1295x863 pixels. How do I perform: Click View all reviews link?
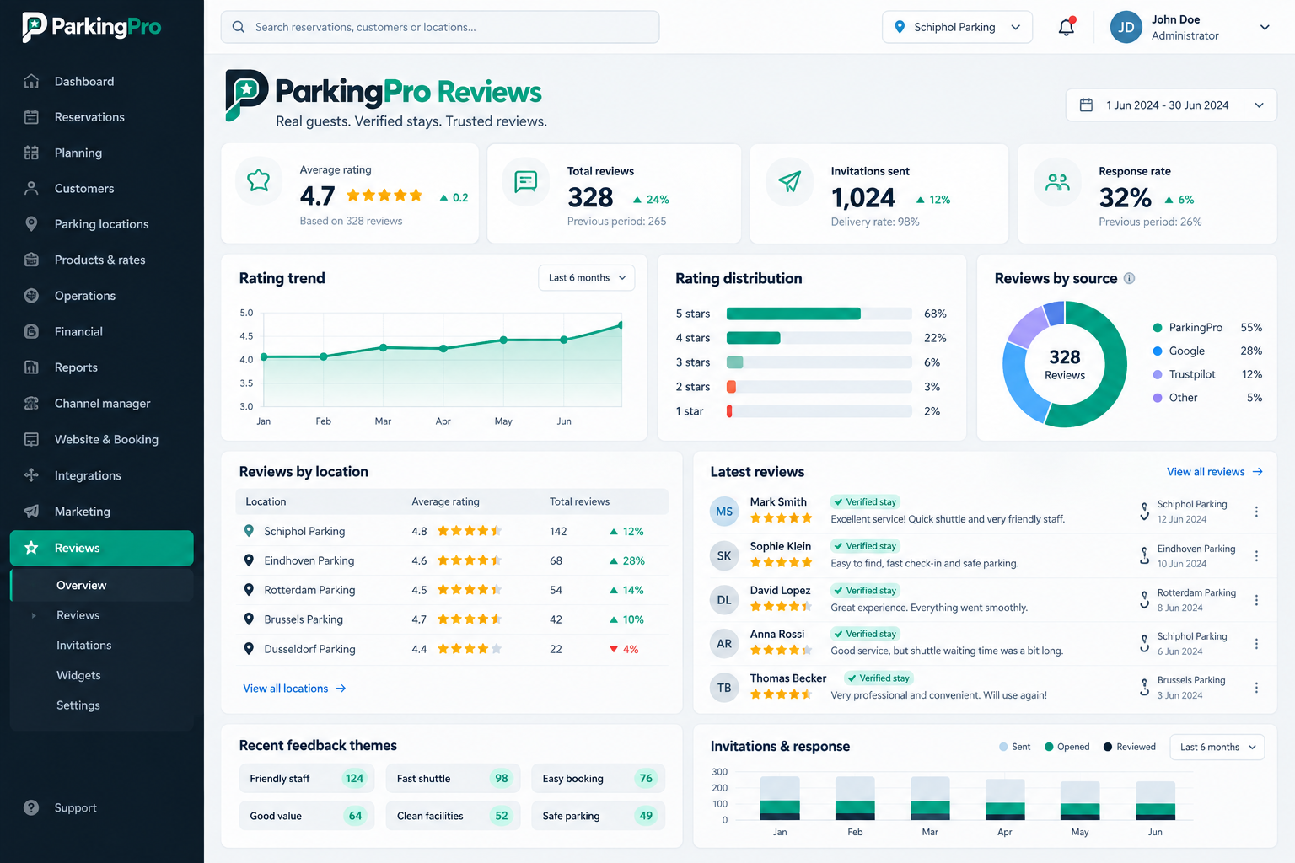pyautogui.click(x=1215, y=472)
